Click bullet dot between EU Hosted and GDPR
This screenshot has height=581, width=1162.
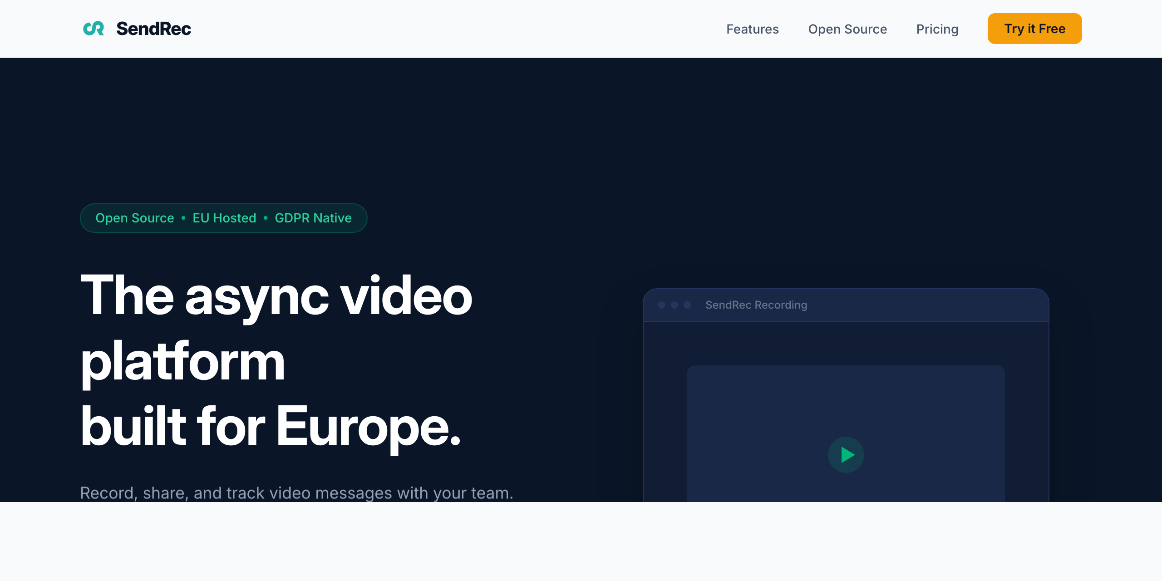tap(266, 218)
